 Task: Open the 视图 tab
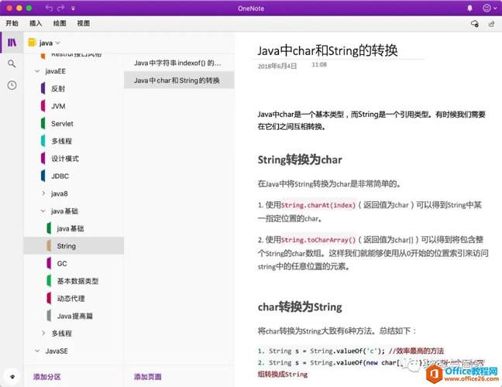click(x=84, y=24)
